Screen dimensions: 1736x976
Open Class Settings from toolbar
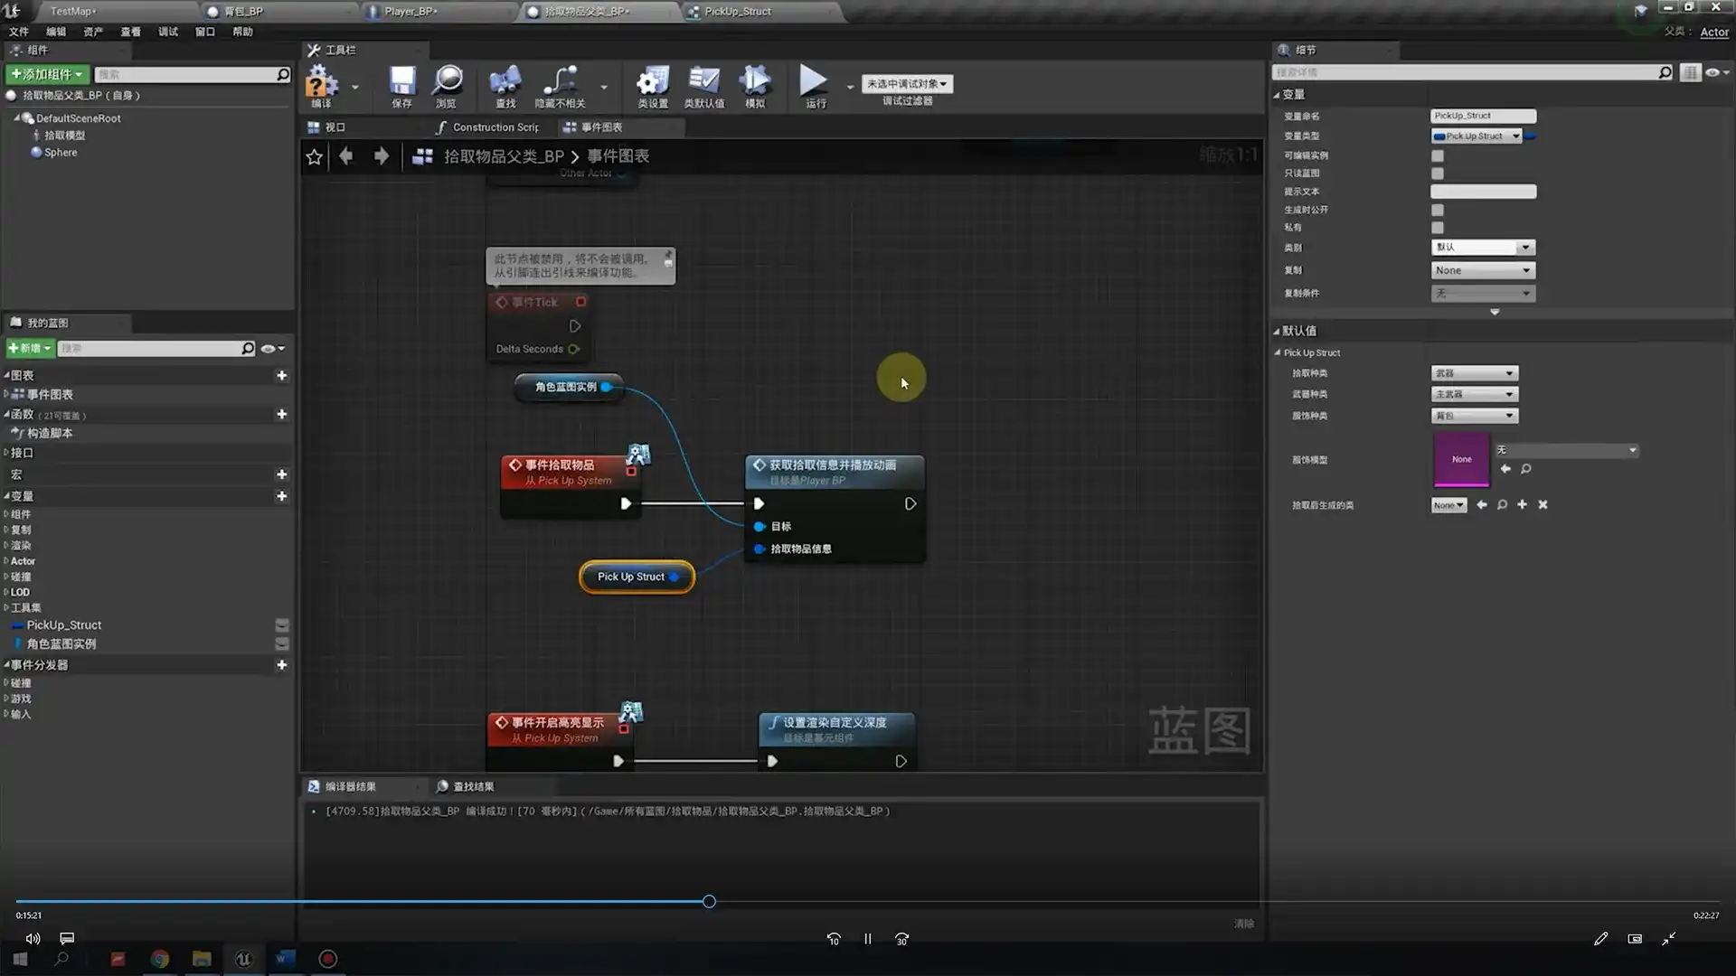point(652,82)
